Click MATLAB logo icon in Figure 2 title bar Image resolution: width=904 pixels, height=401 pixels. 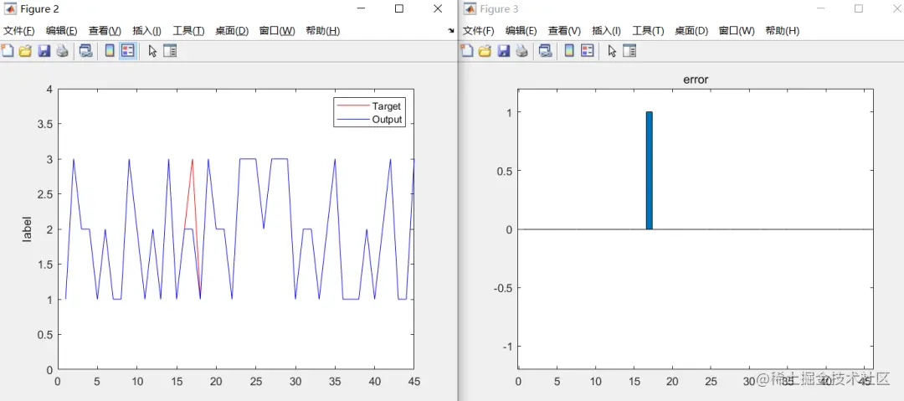tap(10, 8)
